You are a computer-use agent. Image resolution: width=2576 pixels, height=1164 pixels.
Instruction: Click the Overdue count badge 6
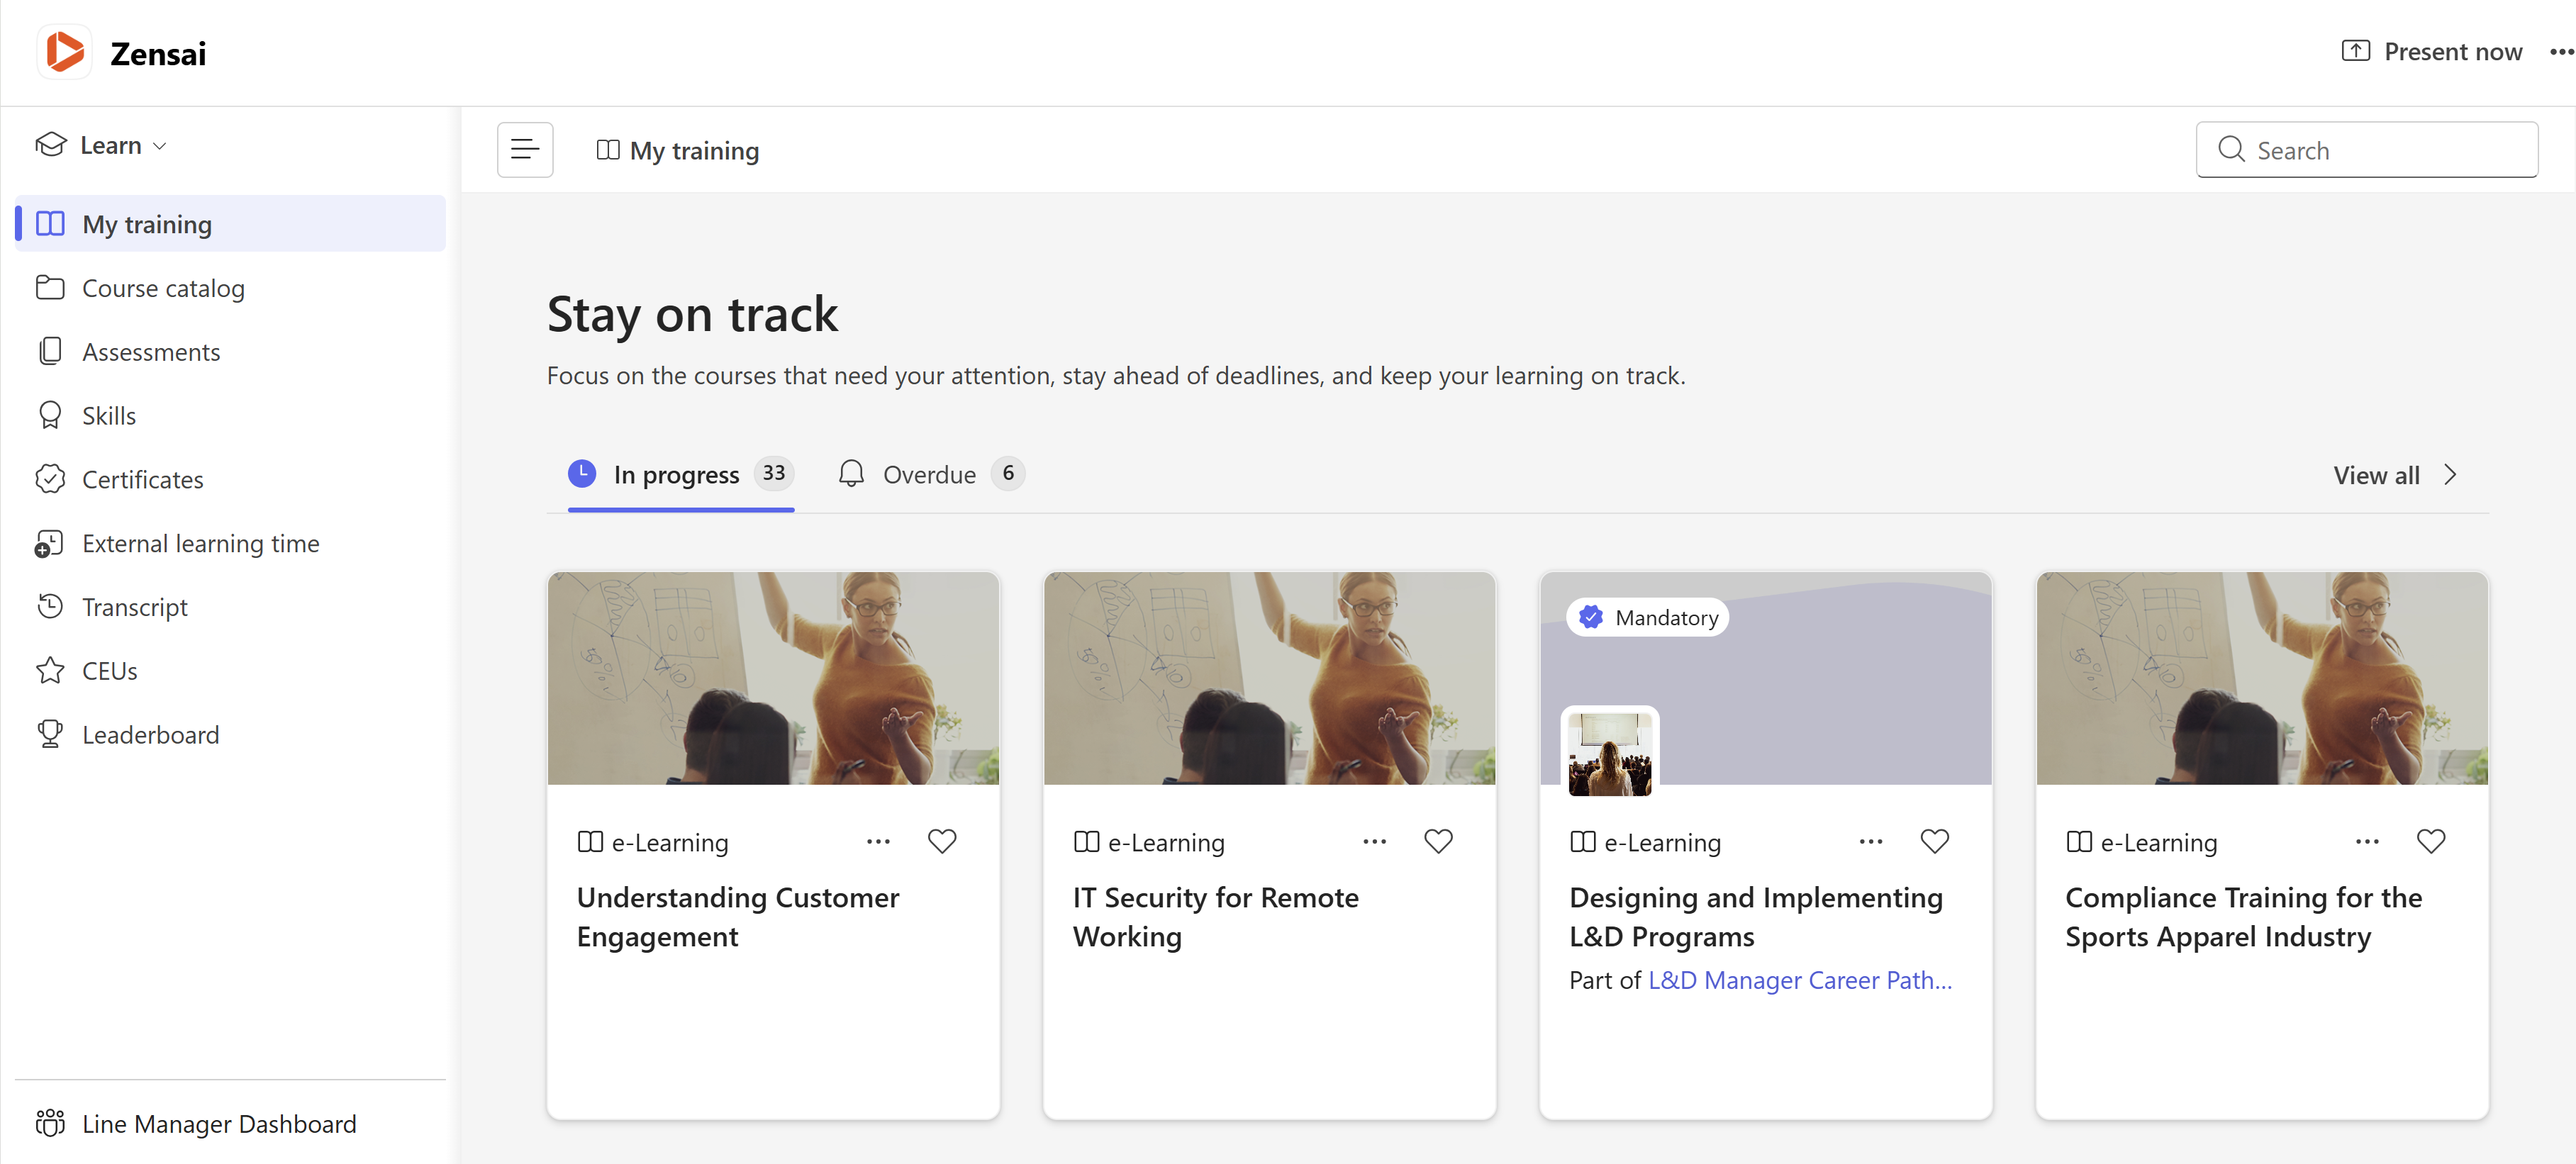click(x=1008, y=474)
